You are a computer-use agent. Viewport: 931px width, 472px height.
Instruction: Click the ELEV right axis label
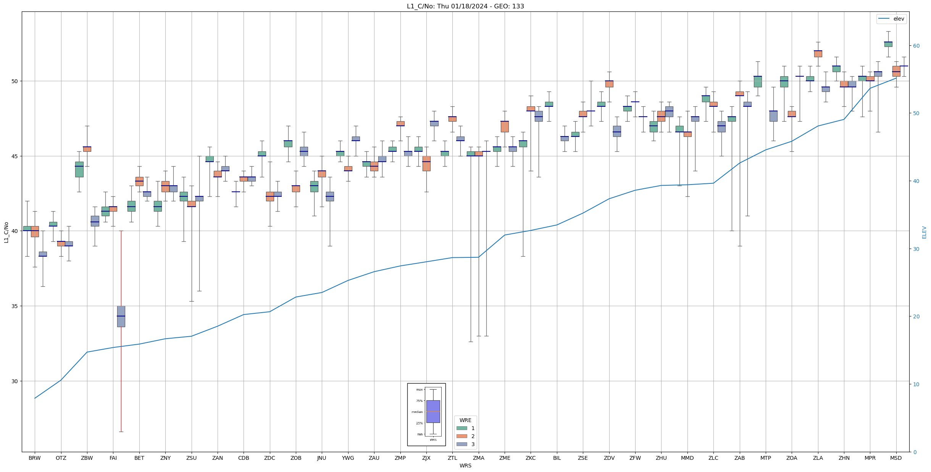pos(924,232)
